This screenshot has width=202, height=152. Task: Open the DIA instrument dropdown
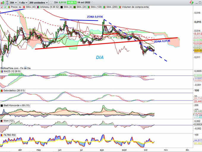coord(13,3)
